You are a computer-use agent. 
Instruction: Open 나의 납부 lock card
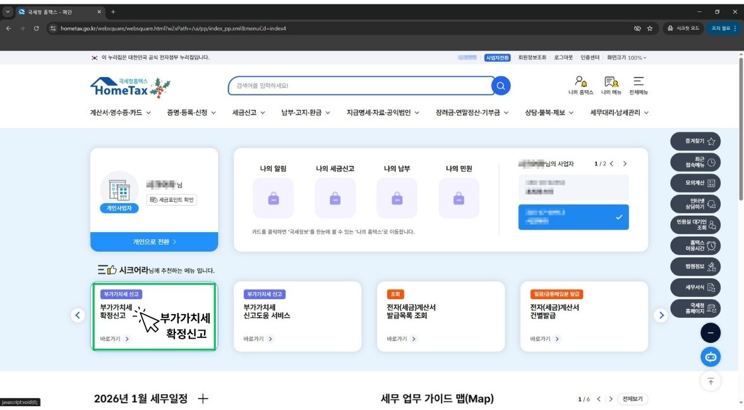tap(397, 198)
